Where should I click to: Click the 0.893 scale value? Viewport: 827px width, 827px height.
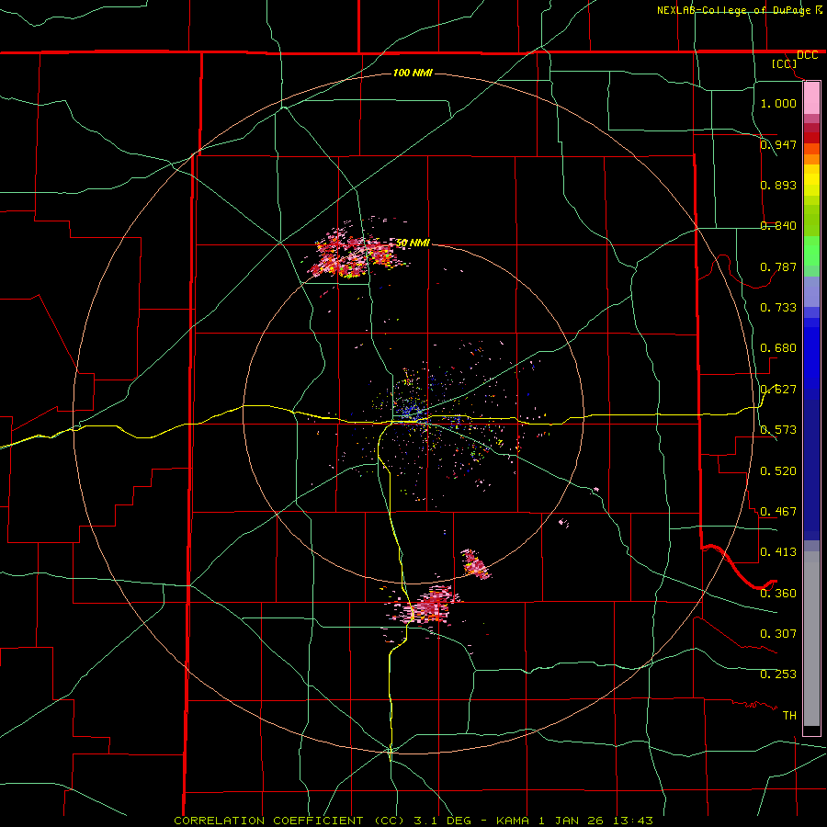coord(778,185)
